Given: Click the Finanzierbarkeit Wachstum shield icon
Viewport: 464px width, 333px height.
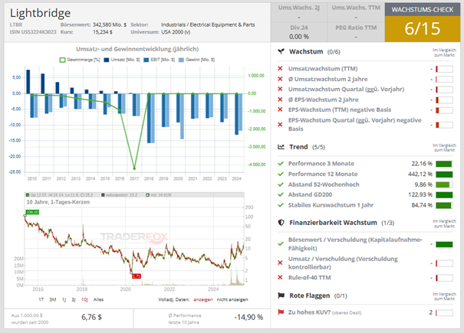Looking at the screenshot, I should point(281,223).
